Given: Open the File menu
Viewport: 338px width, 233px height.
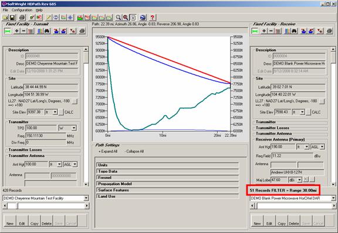Looking at the screenshot, I should coord(5,10).
